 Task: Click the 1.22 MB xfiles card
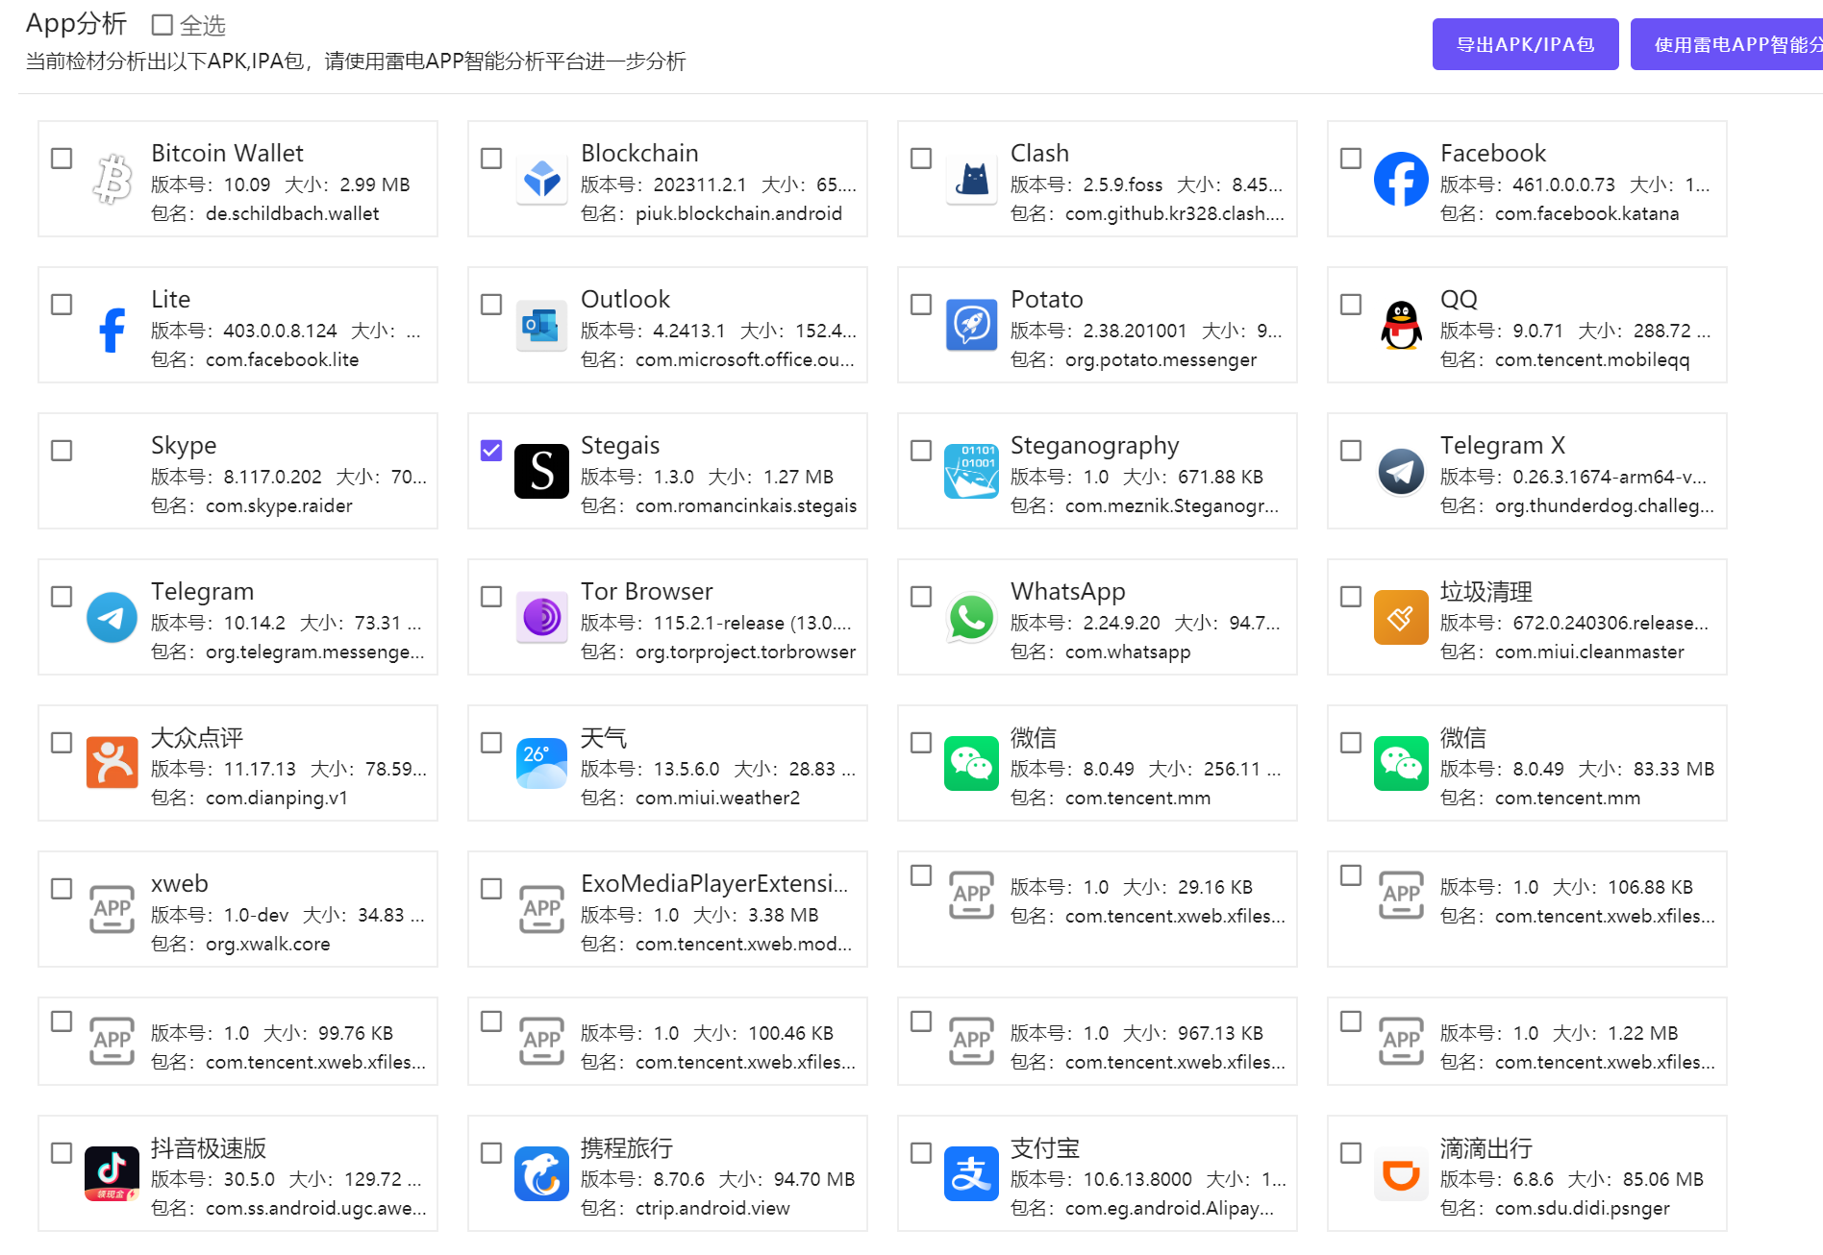(1527, 1042)
